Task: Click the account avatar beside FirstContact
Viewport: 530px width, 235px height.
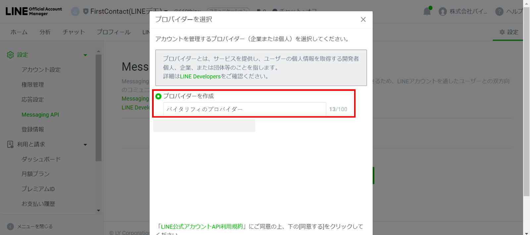Action: 75,12
